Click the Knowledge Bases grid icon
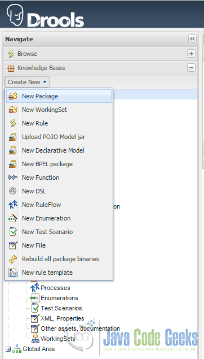This screenshot has width=204, height=359. point(11,68)
